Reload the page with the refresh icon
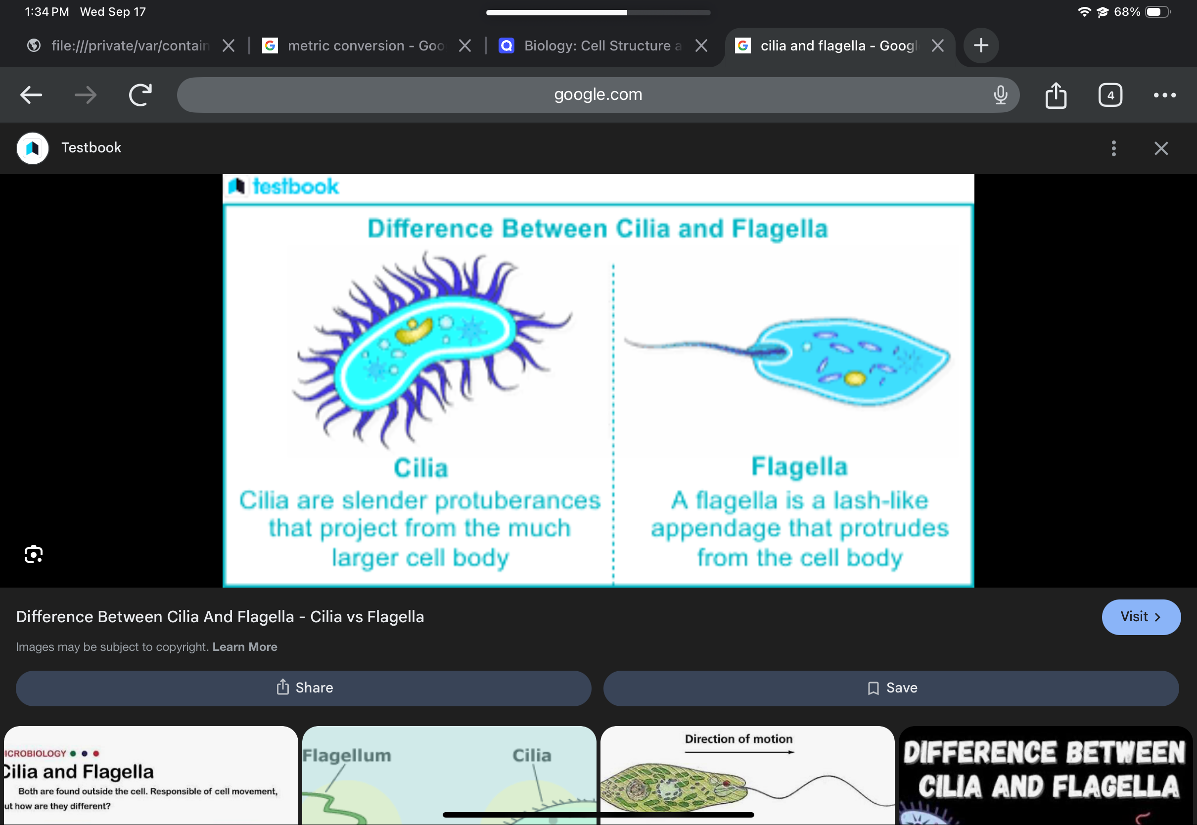 [x=140, y=94]
